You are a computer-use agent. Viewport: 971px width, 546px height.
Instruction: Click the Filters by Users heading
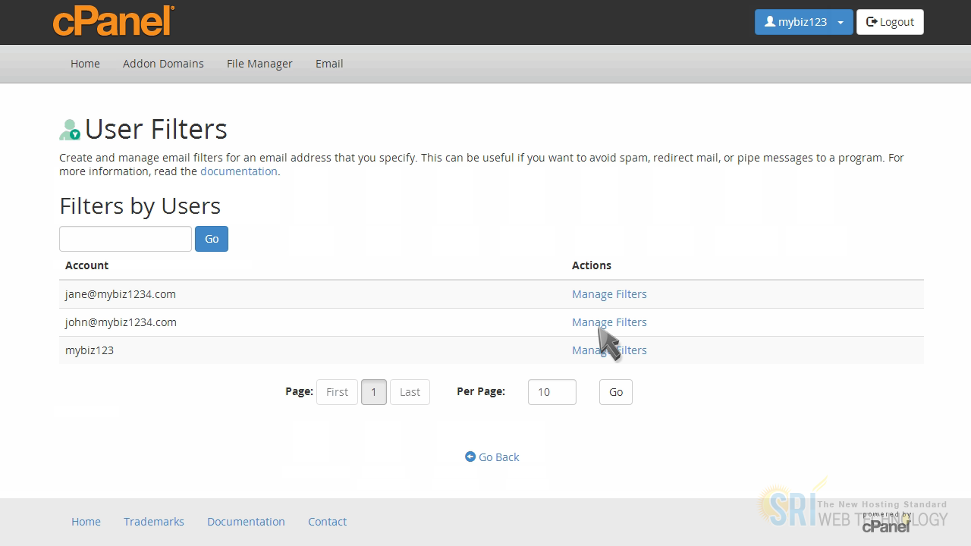tap(140, 206)
